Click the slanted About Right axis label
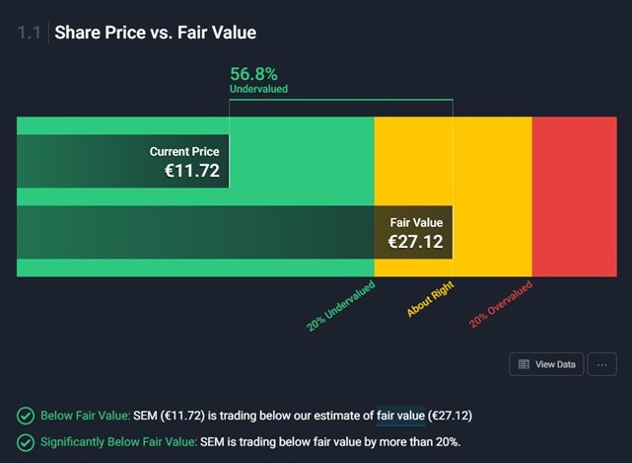 point(430,298)
